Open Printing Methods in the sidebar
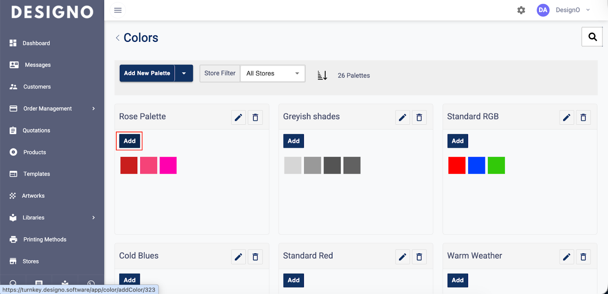This screenshot has width=608, height=294. pos(45,240)
